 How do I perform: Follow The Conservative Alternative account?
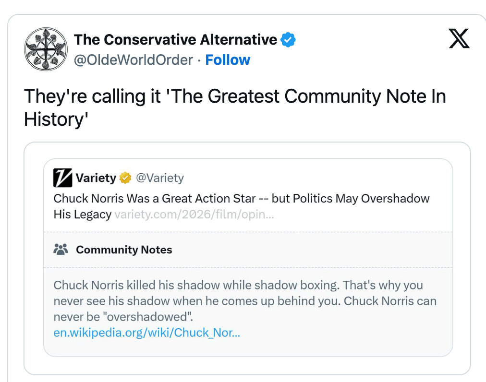tap(228, 60)
